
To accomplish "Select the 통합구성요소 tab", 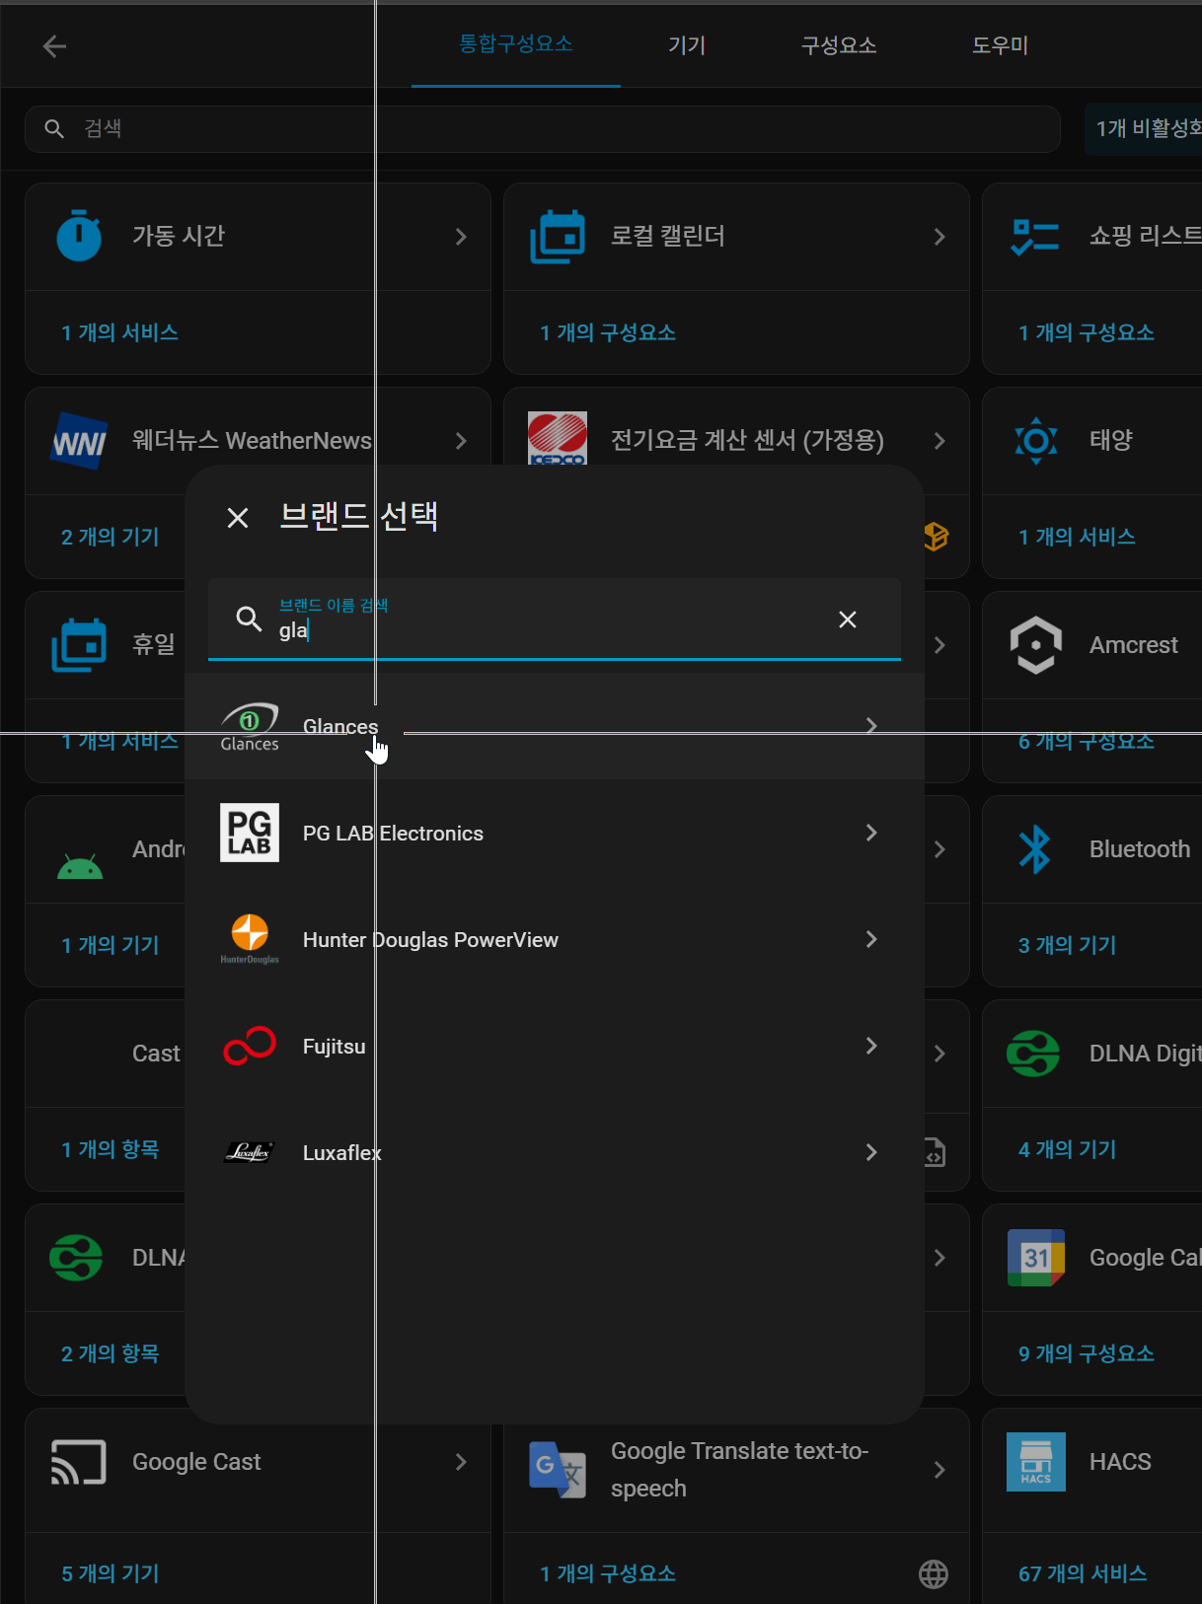I will (x=516, y=44).
